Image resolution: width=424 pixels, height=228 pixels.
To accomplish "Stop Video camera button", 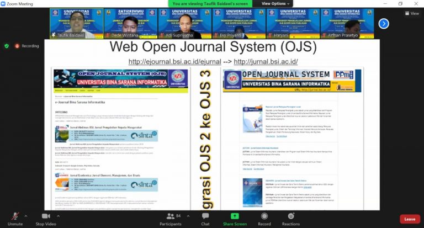I will (46, 219).
